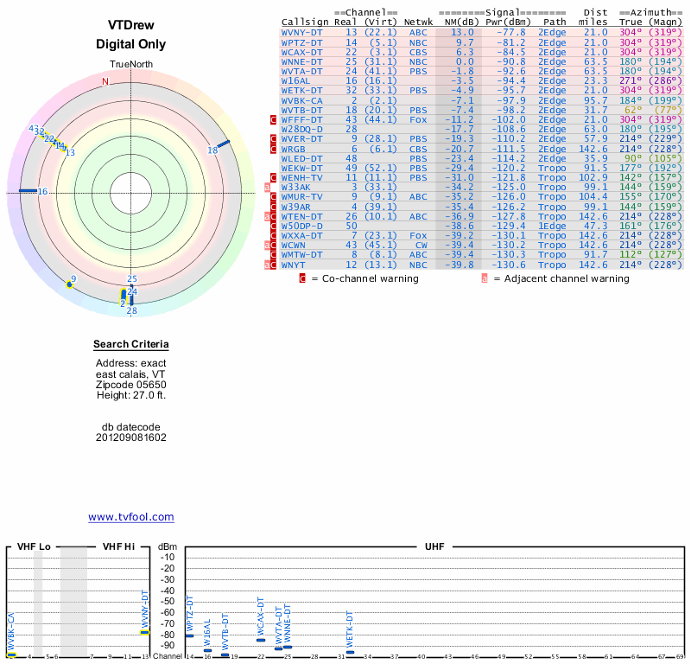Image resolution: width=691 pixels, height=664 pixels.
Task: Click the Callsign column header
Action: tap(305, 22)
